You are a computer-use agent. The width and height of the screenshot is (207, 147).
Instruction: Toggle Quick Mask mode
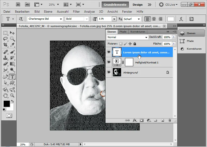point(9,116)
